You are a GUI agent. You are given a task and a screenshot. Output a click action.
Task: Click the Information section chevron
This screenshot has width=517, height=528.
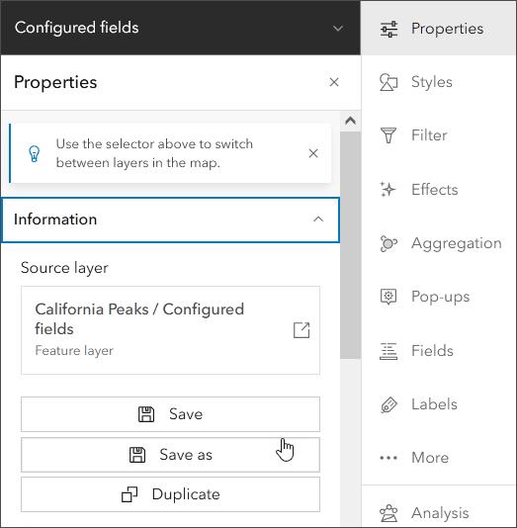coord(318,220)
